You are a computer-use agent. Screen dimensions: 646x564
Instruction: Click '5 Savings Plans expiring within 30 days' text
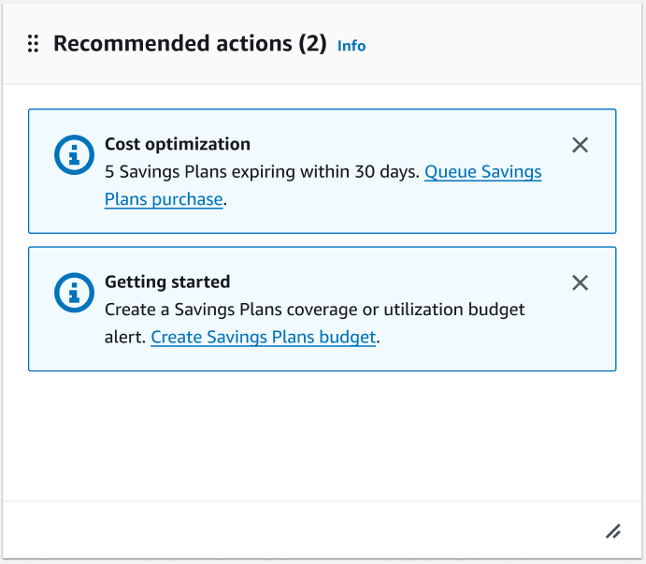pos(262,172)
